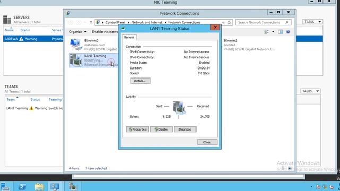Open Control Panel taskbar icon
This screenshot has width=340, height=191.
(55, 187)
